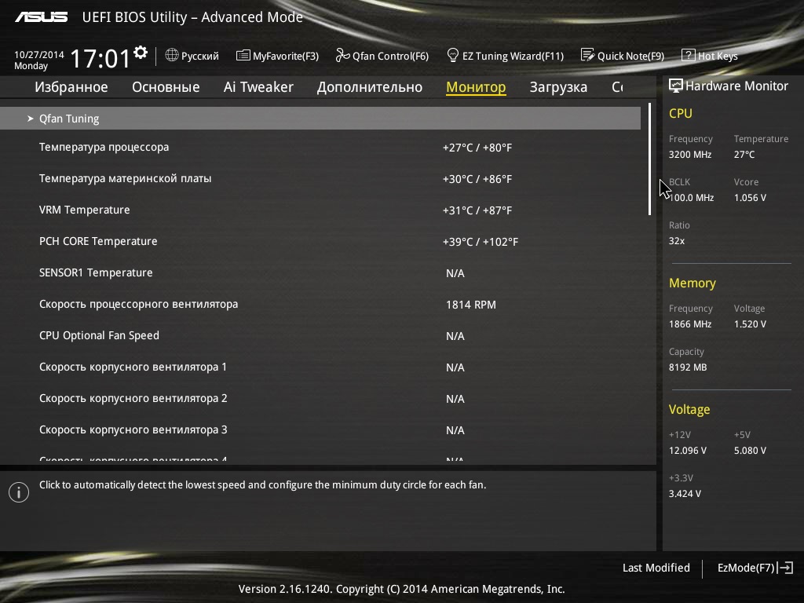This screenshot has width=804, height=603.
Task: Click Скорость корпусного вентилятора 3 row
Action: (320, 429)
